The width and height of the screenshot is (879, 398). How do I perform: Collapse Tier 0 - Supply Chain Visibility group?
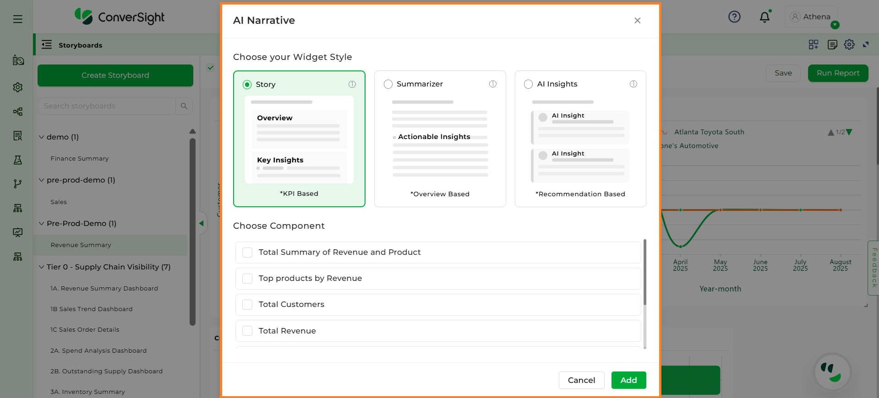tap(42, 267)
